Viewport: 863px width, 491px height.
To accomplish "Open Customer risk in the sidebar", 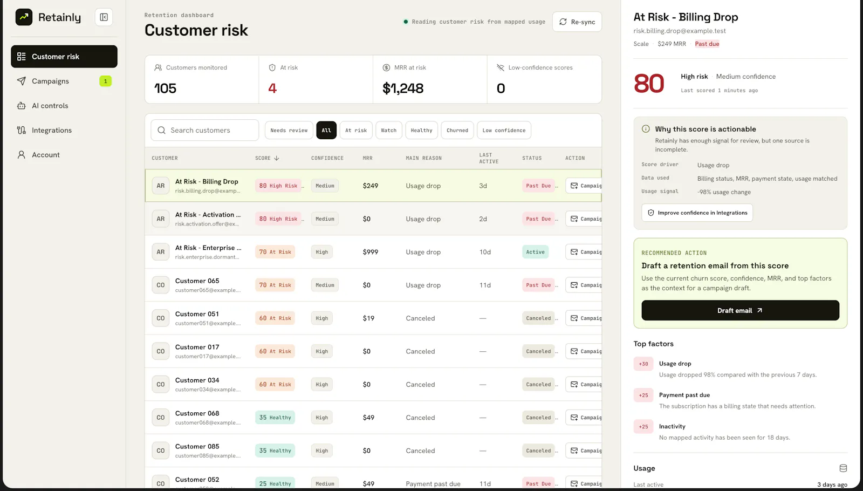I will [x=64, y=57].
